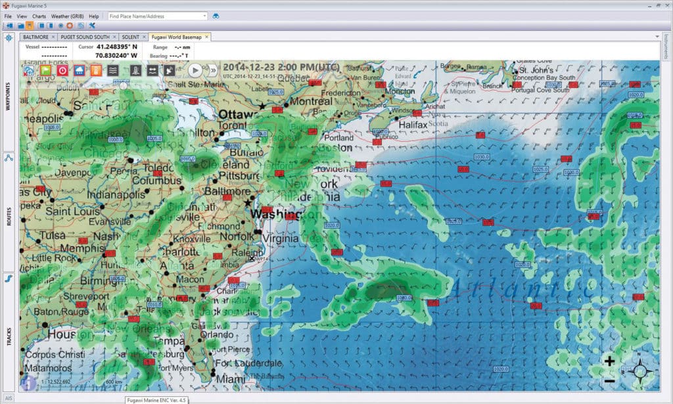673x404 pixels.
Task: Toggle the blue precipitation cloud overlay
Action: pyautogui.click(x=80, y=70)
